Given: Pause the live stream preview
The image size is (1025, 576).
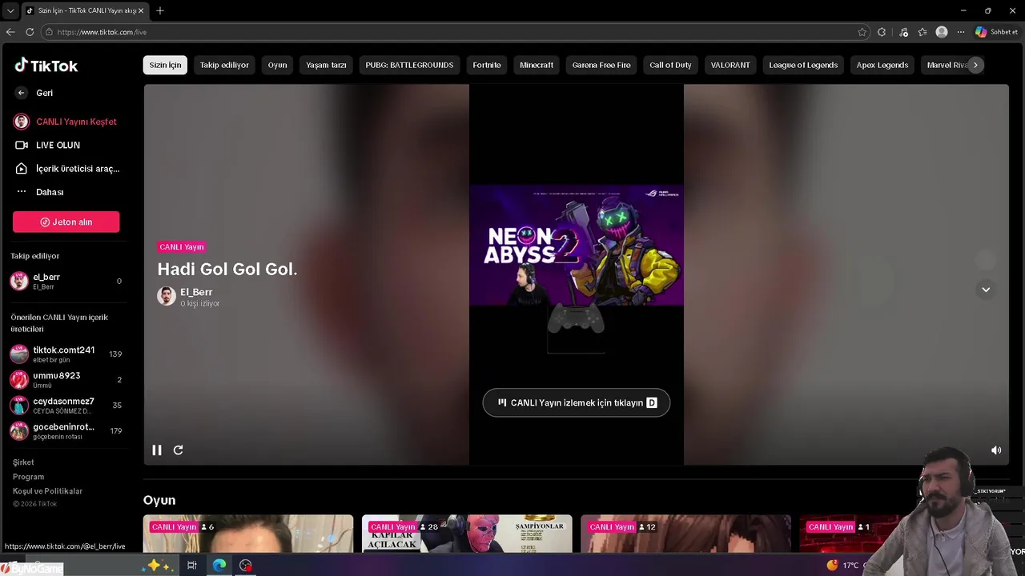Looking at the screenshot, I should [x=157, y=450].
